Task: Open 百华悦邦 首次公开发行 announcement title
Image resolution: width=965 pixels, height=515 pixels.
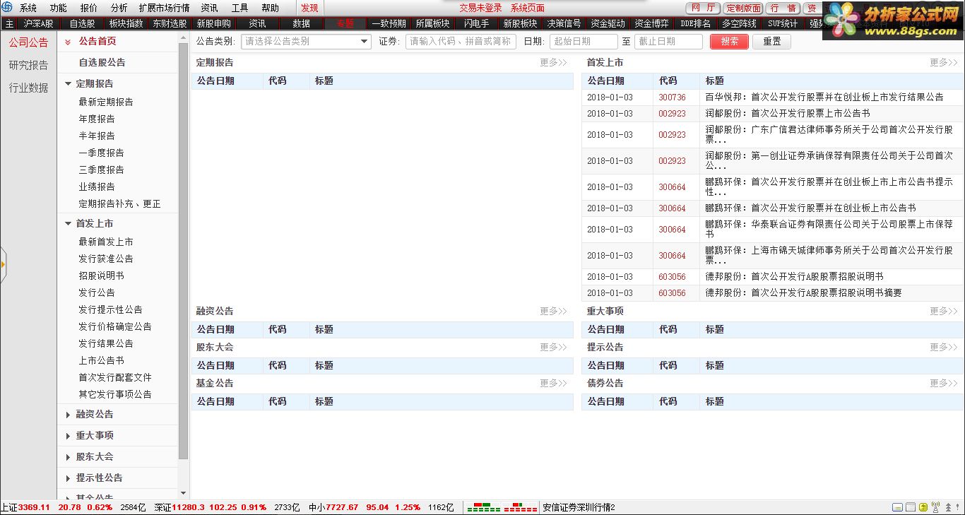Action: point(824,97)
